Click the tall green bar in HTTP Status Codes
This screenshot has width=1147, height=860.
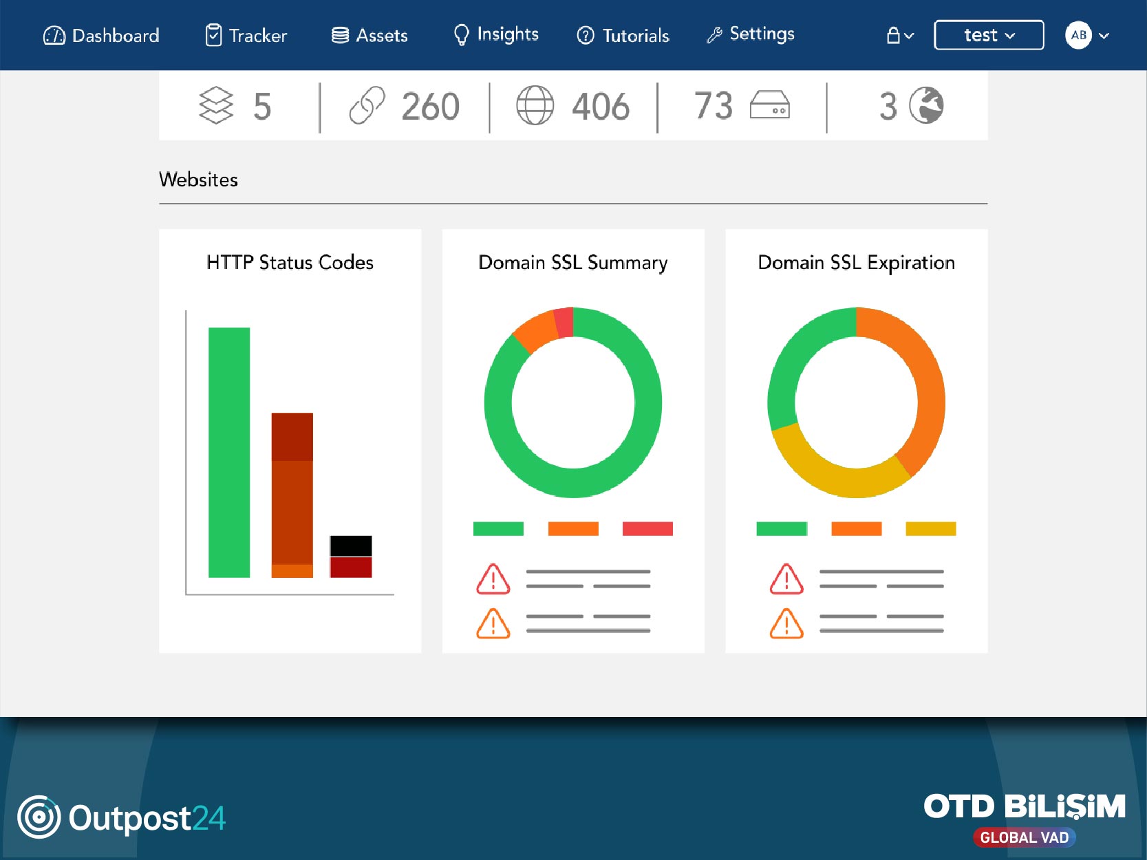click(x=229, y=453)
